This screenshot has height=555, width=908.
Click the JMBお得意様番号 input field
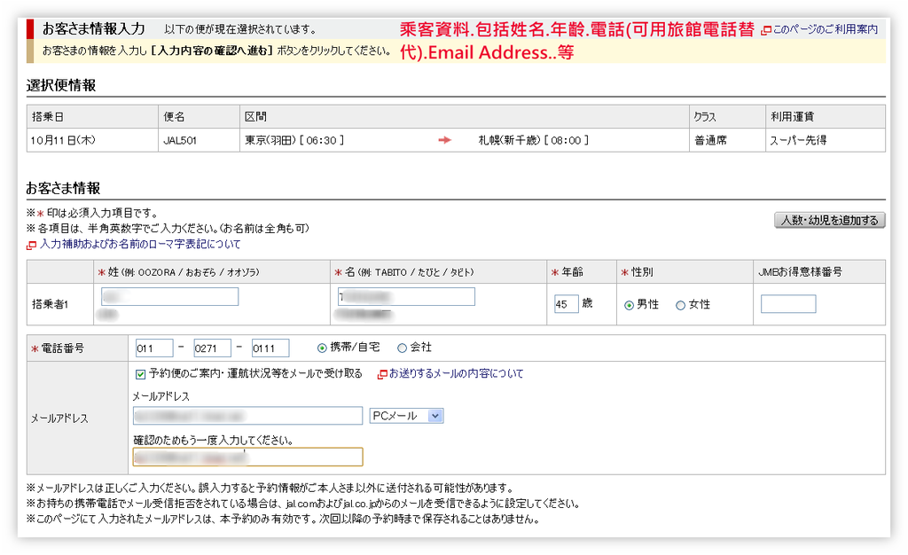(x=788, y=304)
